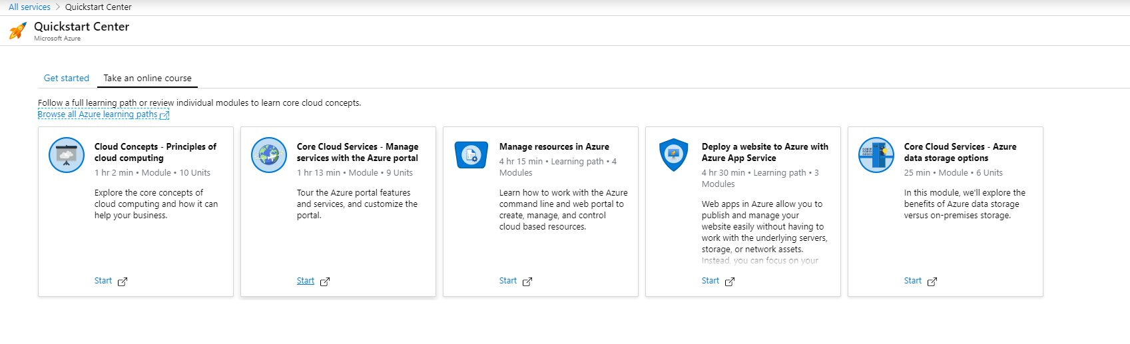The width and height of the screenshot is (1130, 344).
Task: Start the Deploy a website learning path
Action: pos(710,281)
